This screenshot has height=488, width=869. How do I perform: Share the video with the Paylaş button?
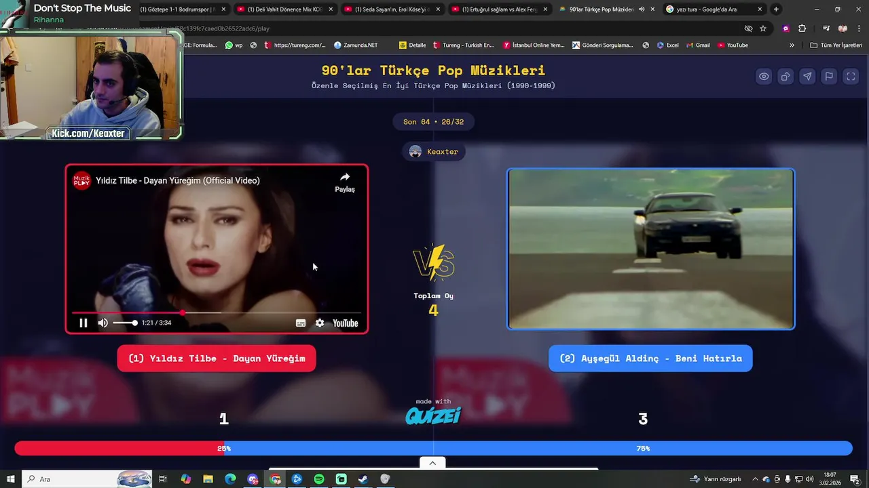click(x=345, y=182)
